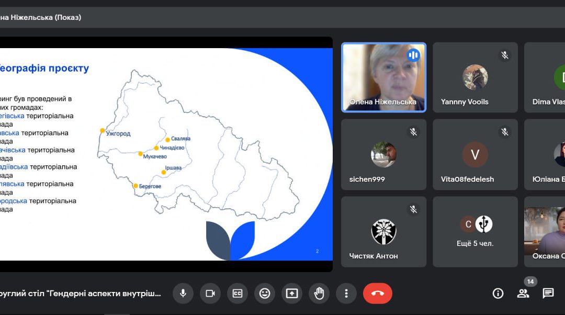This screenshot has height=315, width=565.
Task: Open meeting details info icon
Action: tap(498, 294)
